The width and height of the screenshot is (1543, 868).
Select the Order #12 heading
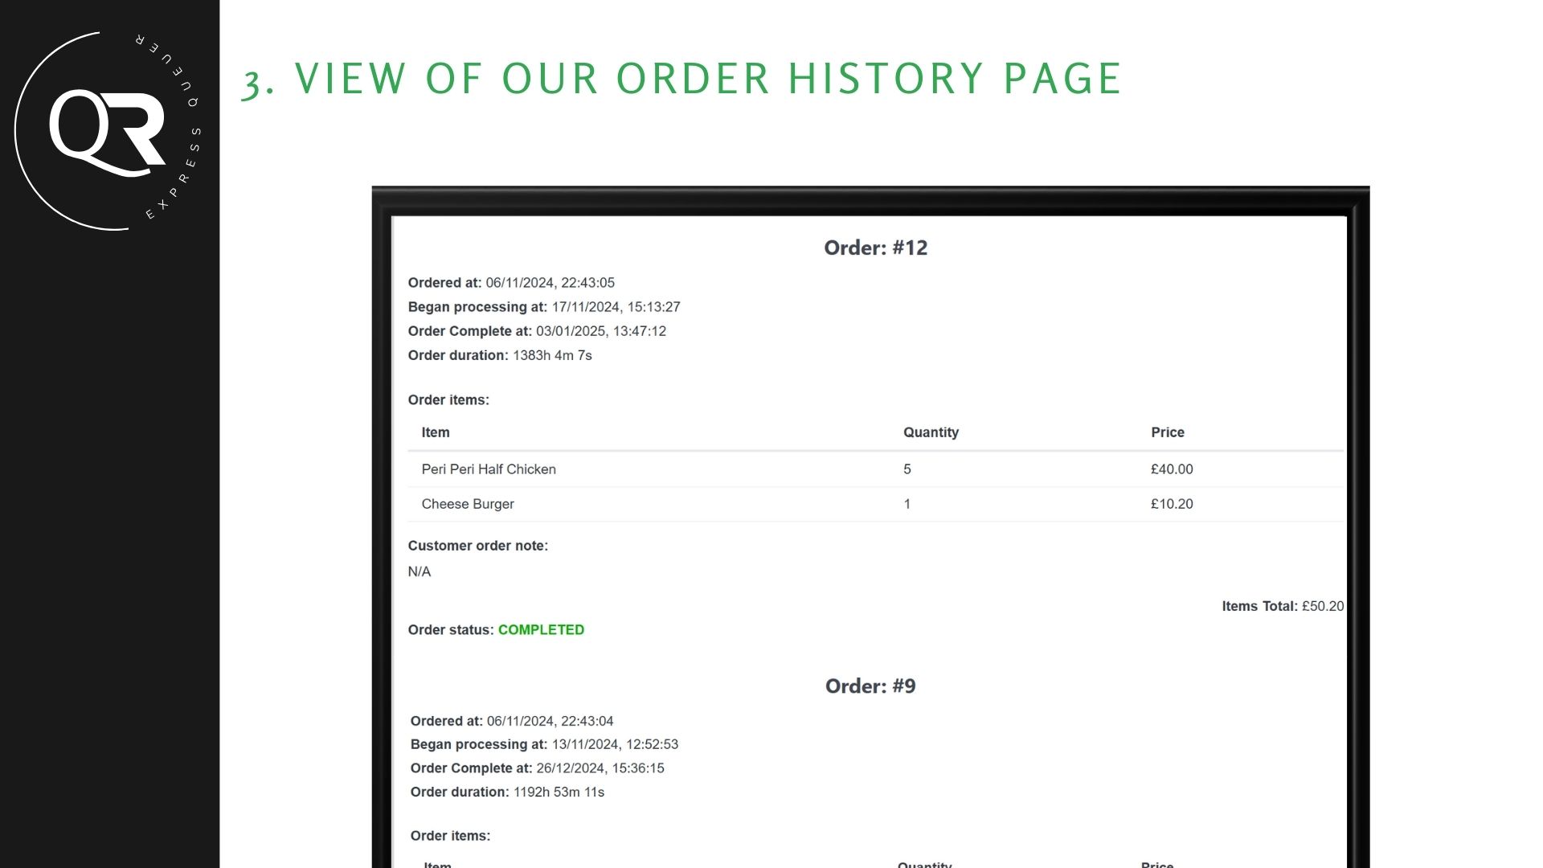click(875, 248)
